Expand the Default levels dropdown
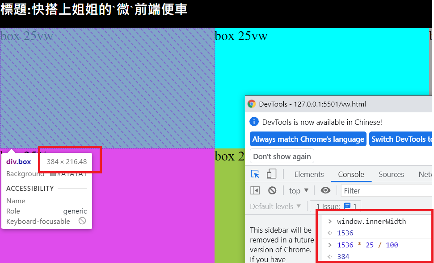The image size is (434, 263). point(275,206)
